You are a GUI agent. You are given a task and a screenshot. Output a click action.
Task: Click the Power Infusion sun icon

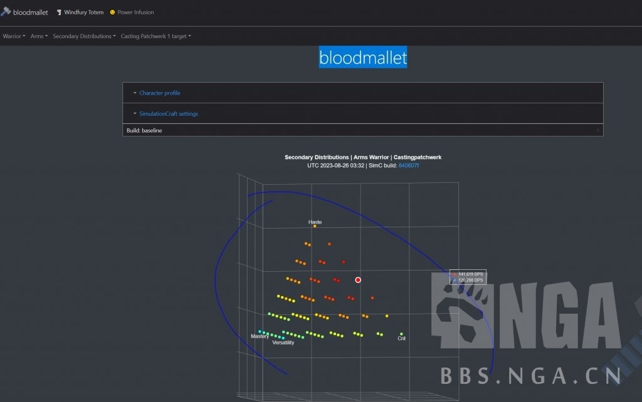click(113, 13)
